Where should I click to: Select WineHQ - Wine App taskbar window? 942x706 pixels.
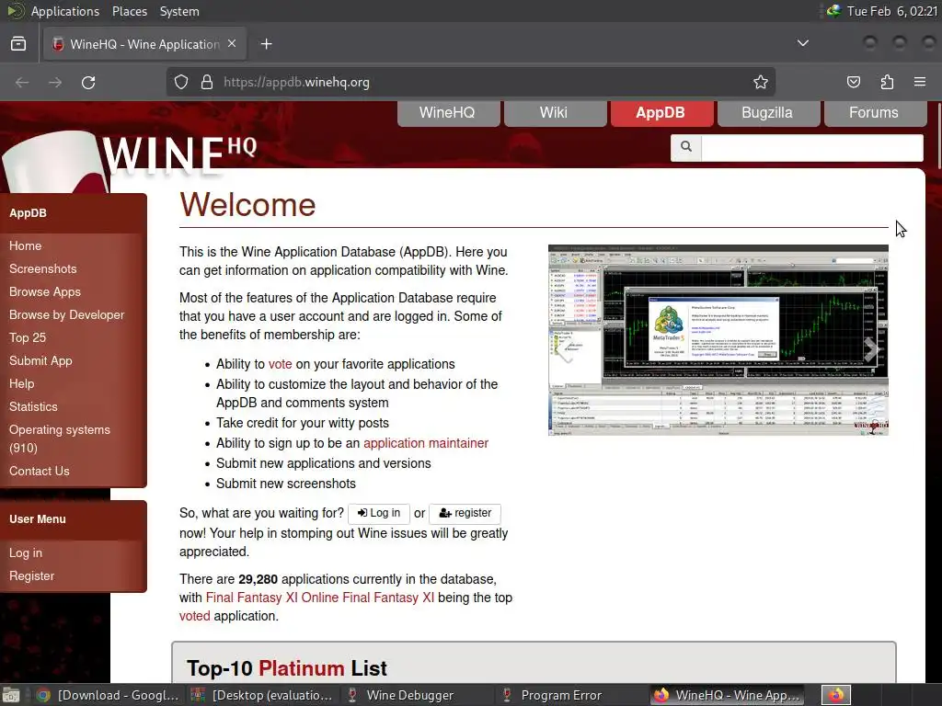727,695
